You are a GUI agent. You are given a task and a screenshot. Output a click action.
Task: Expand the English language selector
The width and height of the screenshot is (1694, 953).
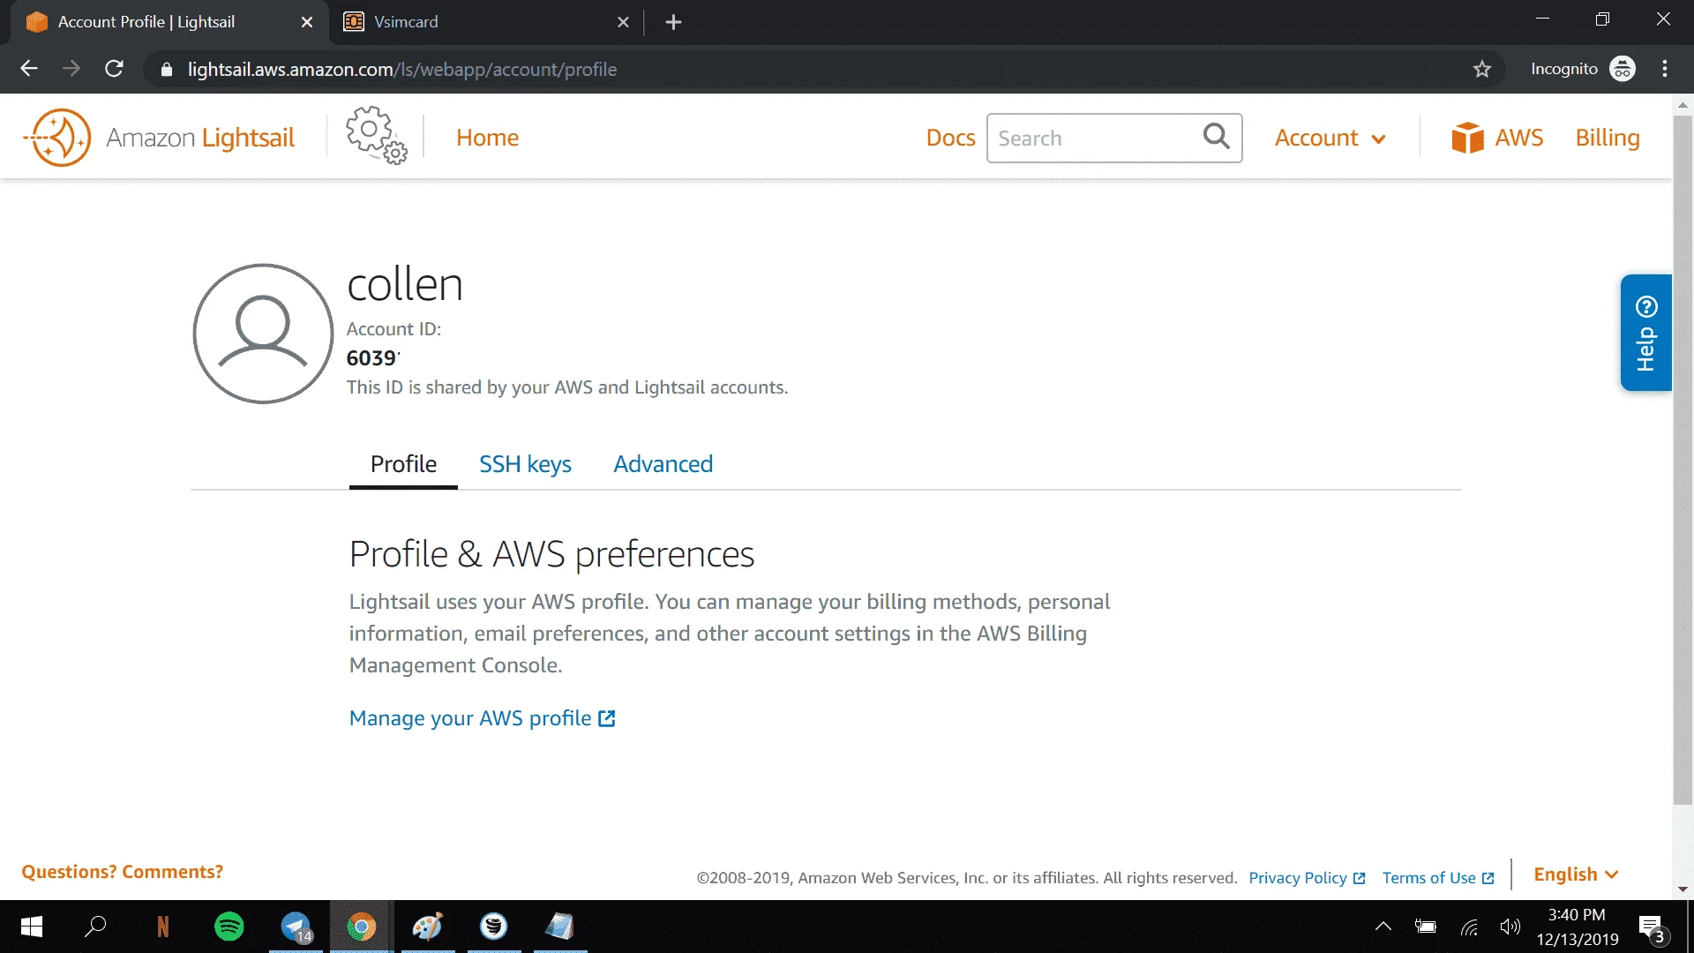(1576, 874)
